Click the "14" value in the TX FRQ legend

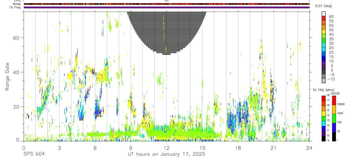coord(328,115)
